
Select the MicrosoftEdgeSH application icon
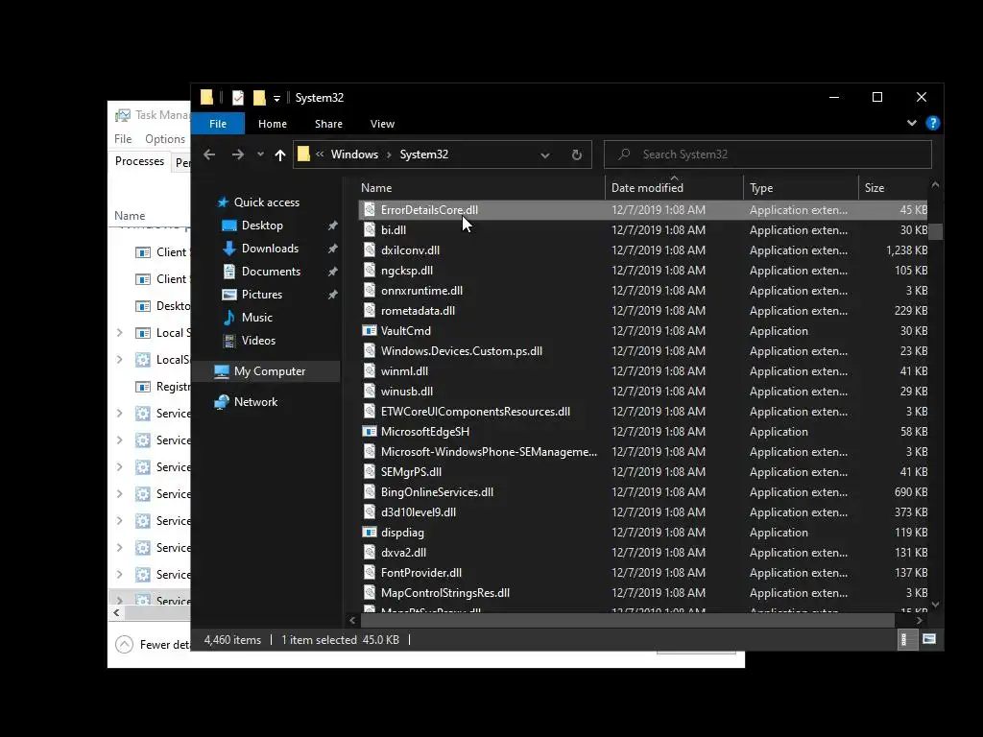coord(370,431)
